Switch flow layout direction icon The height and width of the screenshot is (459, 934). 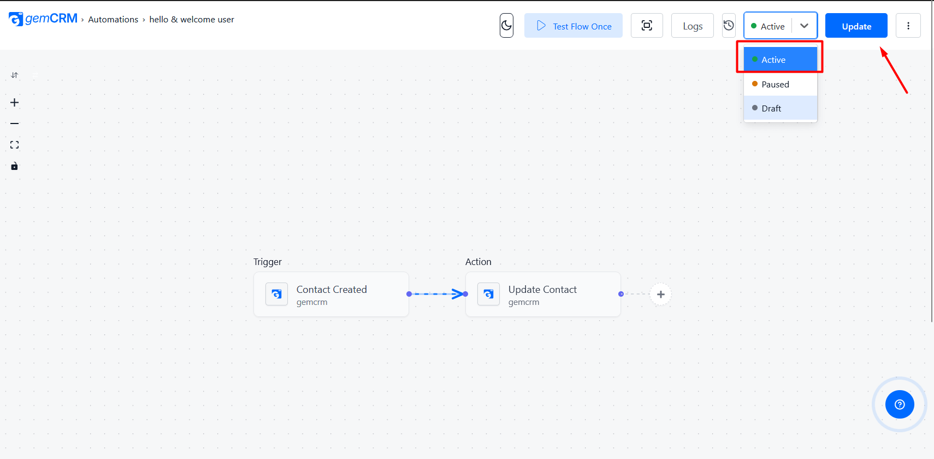coord(15,75)
